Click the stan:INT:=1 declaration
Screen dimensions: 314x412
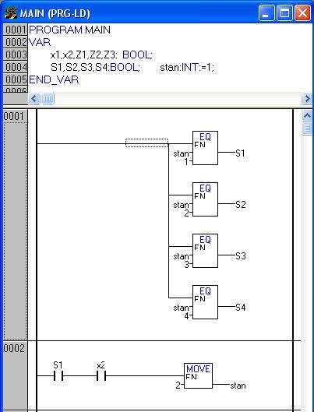(x=187, y=67)
